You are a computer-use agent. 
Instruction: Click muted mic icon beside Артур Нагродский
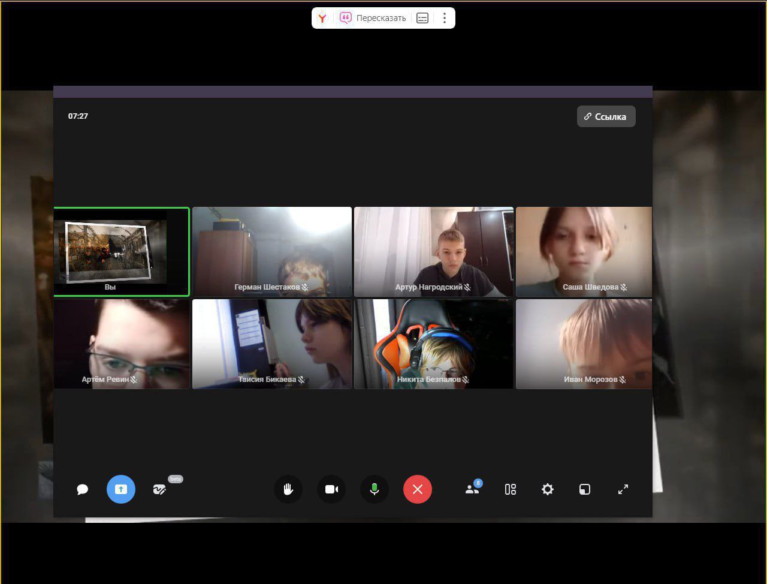[x=467, y=287]
